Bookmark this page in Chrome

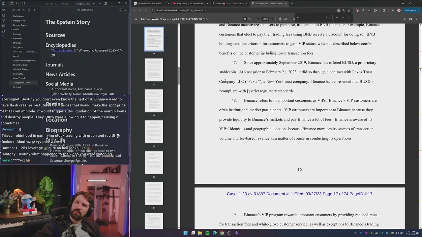pyautogui.click(x=349, y=10)
